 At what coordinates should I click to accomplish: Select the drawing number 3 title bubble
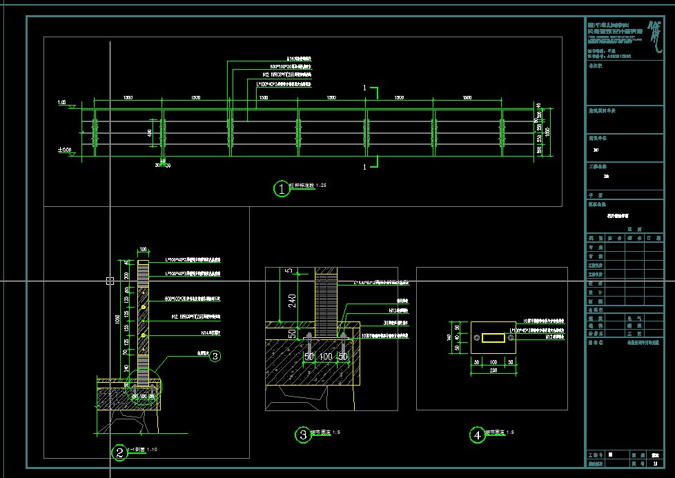(303, 435)
